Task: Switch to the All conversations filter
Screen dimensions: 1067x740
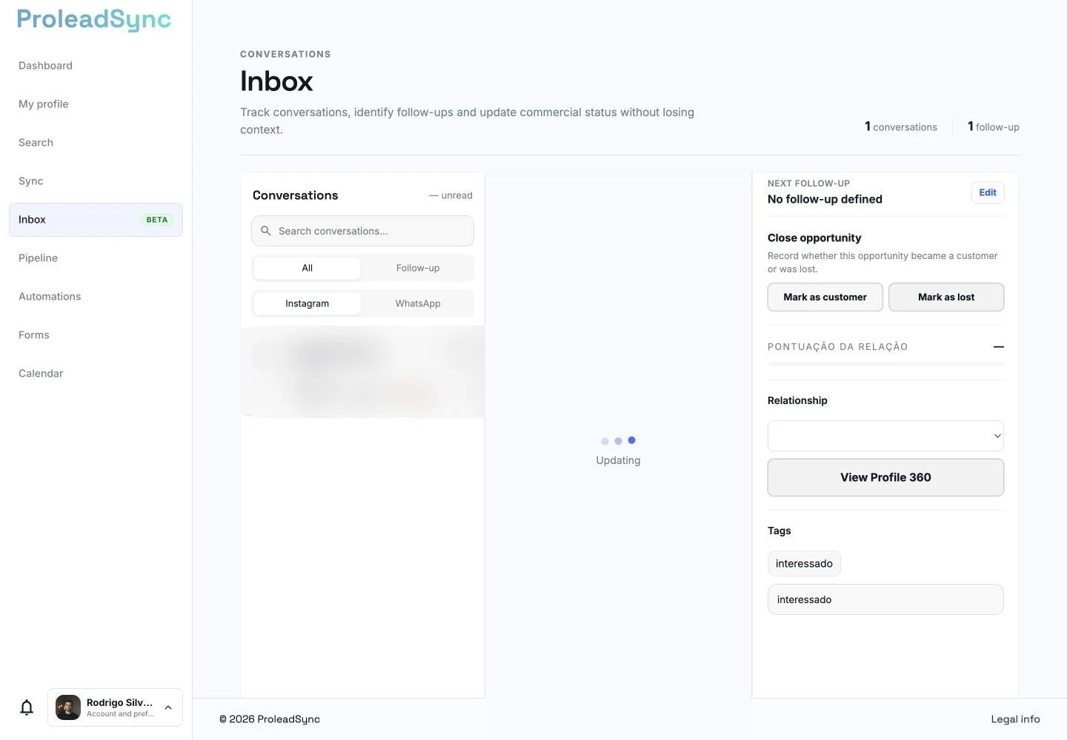Action: tap(307, 268)
